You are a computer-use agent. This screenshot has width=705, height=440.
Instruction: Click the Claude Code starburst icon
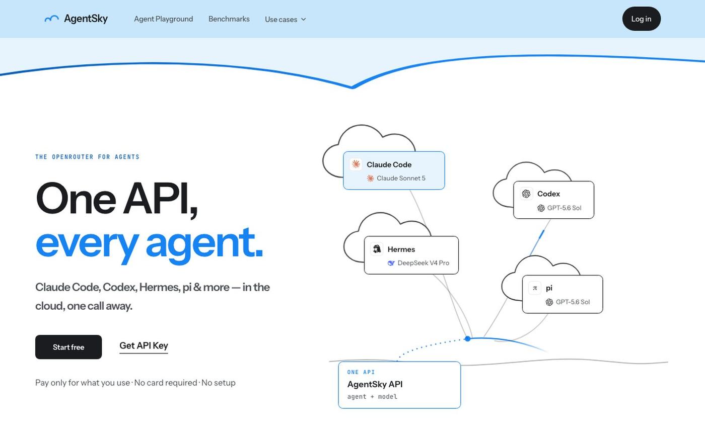[356, 164]
